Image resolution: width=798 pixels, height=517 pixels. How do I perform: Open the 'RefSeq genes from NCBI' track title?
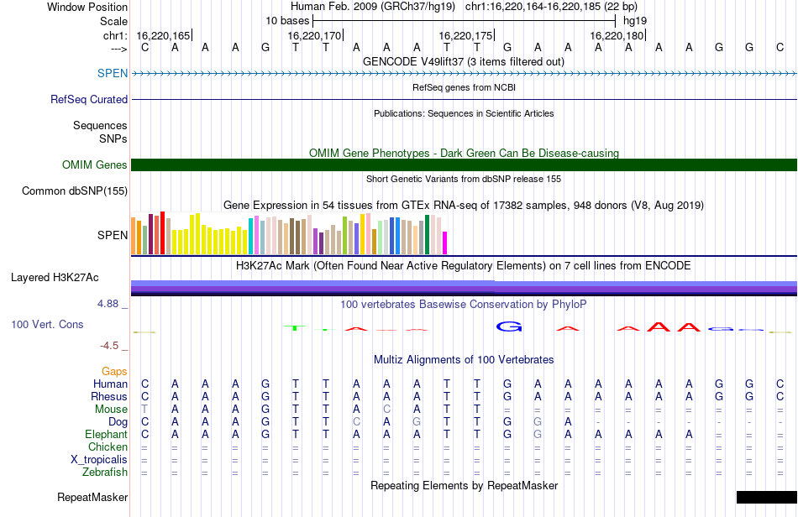tap(464, 87)
